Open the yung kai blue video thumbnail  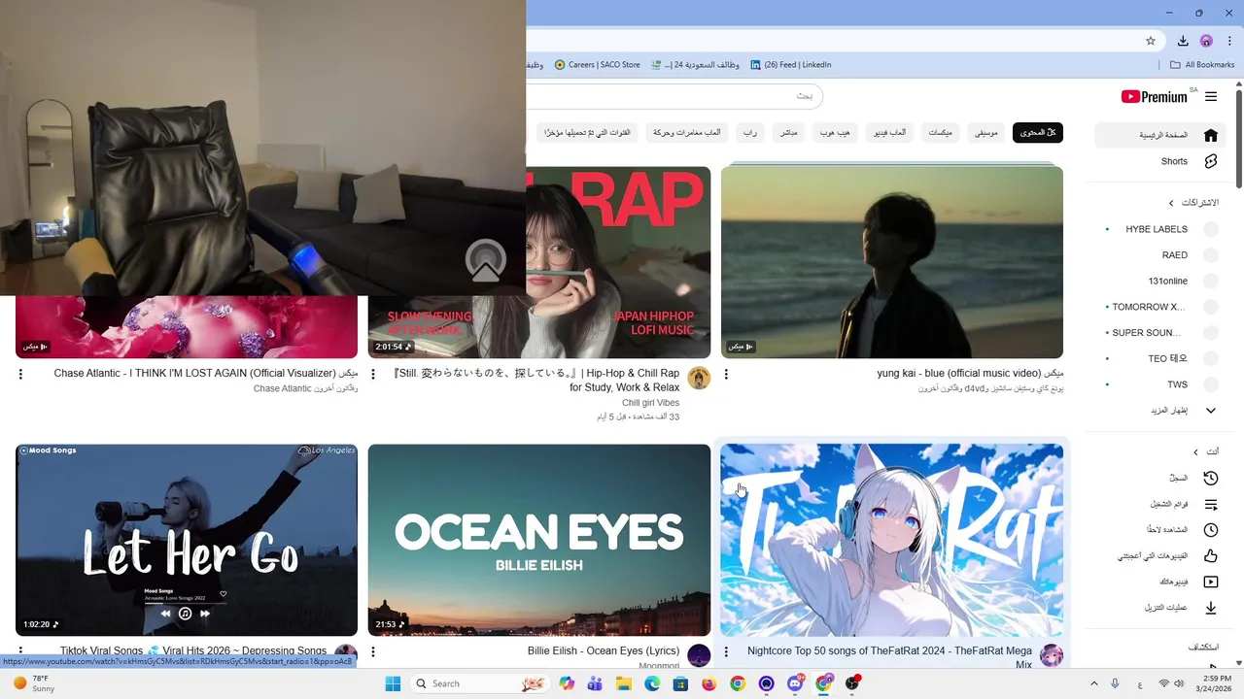point(892,262)
